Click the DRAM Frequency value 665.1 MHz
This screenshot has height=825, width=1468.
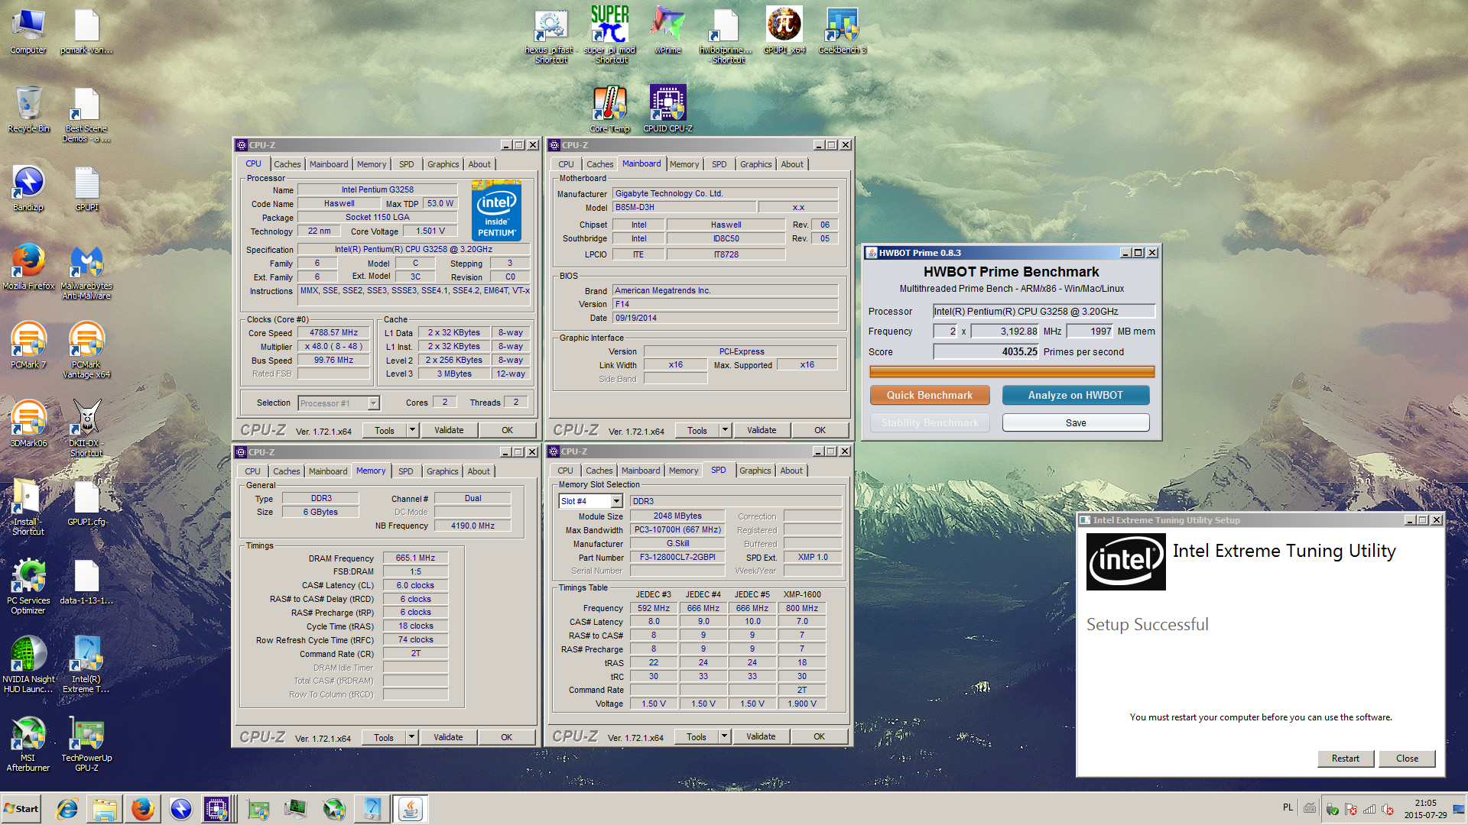point(415,558)
